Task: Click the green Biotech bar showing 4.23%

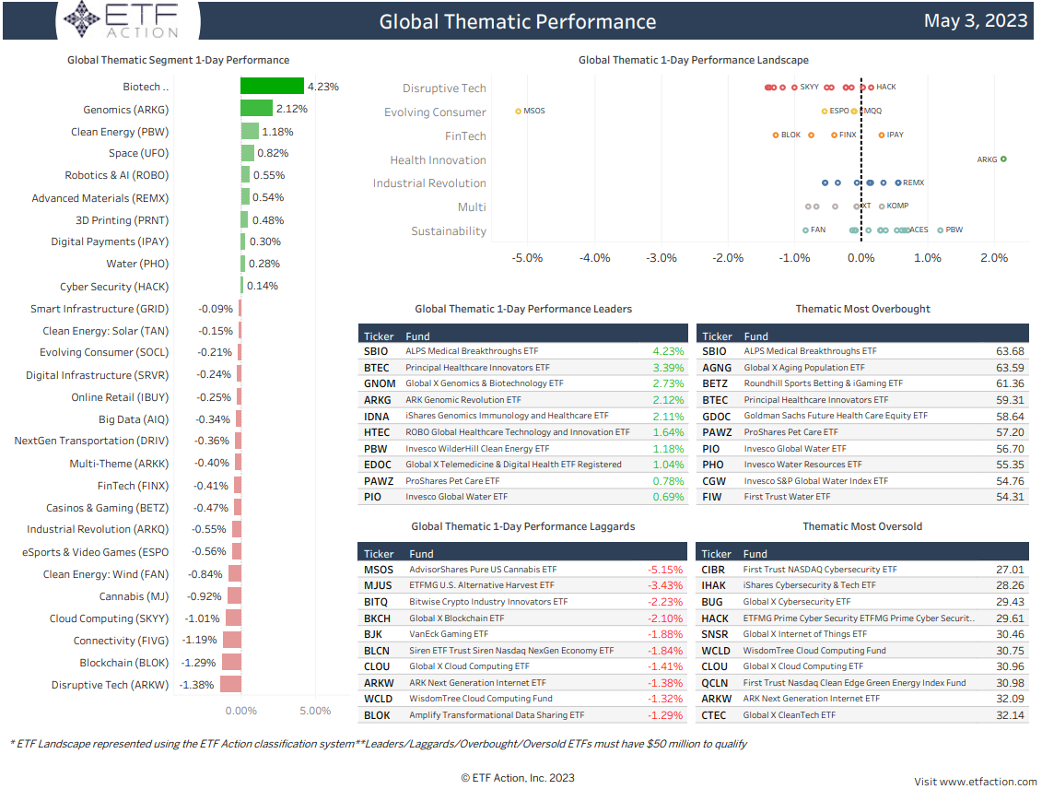Action: (x=272, y=87)
